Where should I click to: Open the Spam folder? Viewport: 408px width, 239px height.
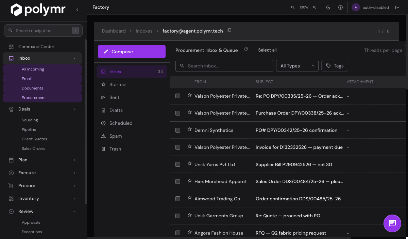[x=132, y=136]
